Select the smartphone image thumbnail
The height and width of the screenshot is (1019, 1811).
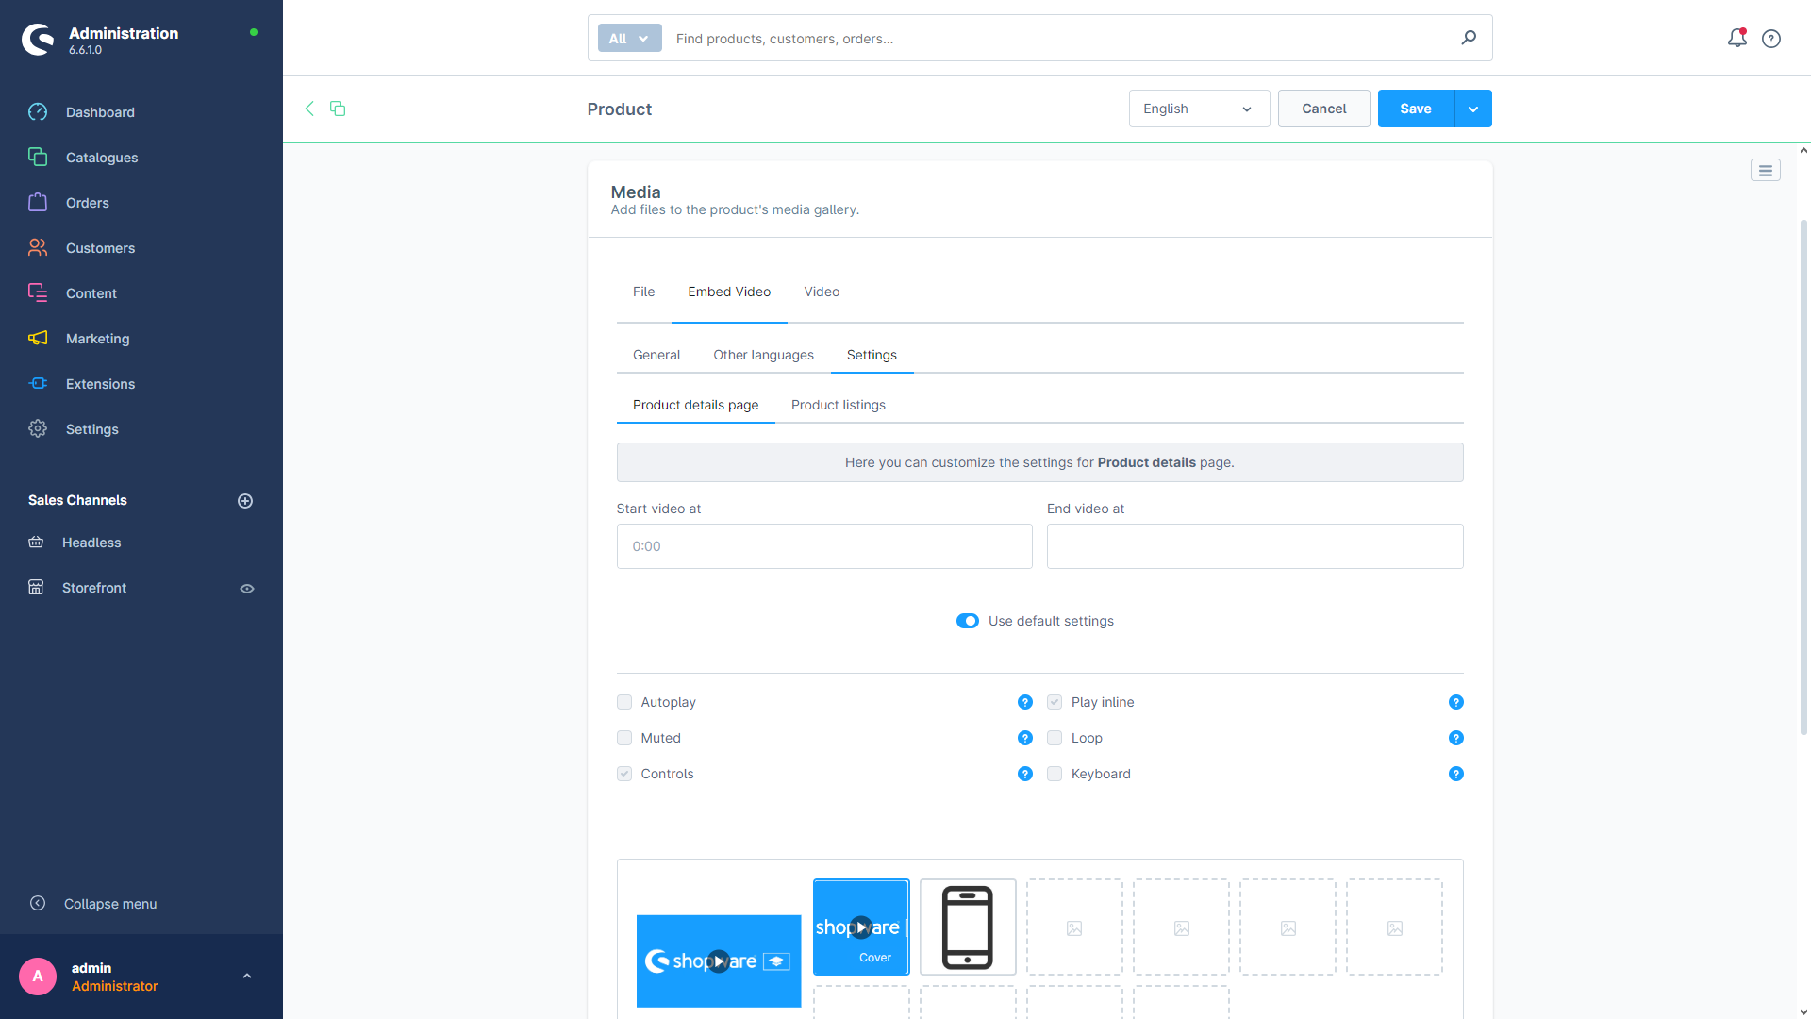pyautogui.click(x=968, y=927)
